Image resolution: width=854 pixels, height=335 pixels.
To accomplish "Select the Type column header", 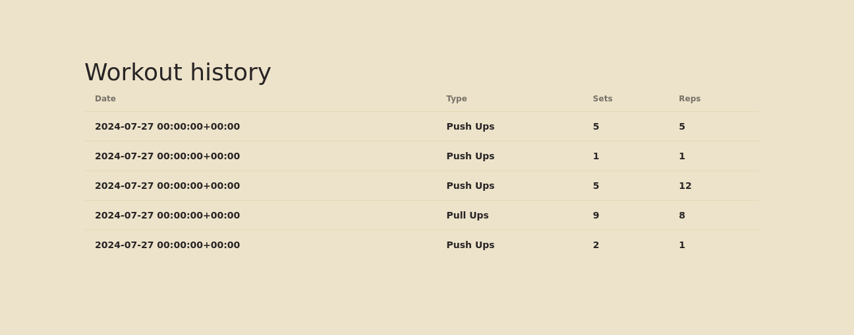I will [457, 99].
